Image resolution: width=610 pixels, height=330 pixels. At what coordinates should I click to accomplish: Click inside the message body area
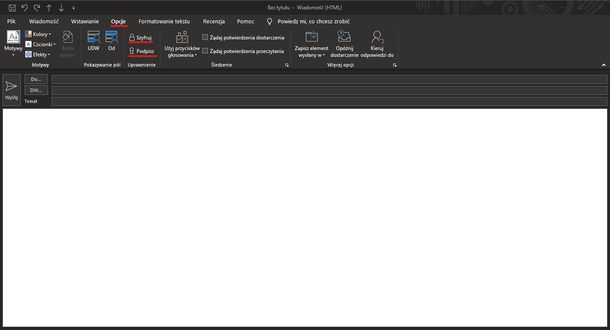click(305, 217)
